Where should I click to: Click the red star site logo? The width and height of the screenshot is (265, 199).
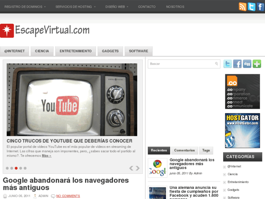pos(7,31)
